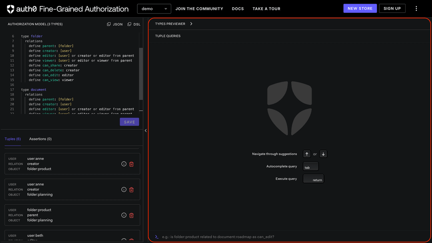The height and width of the screenshot is (243, 432).
Task: Select the Tuples (6) tab
Action: pyautogui.click(x=12, y=139)
